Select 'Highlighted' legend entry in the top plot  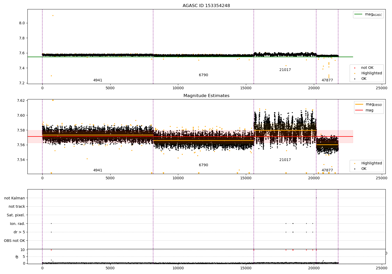(x=371, y=73)
